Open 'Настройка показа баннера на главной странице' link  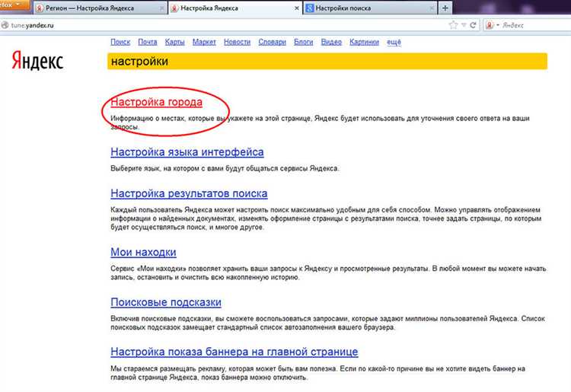(234, 352)
